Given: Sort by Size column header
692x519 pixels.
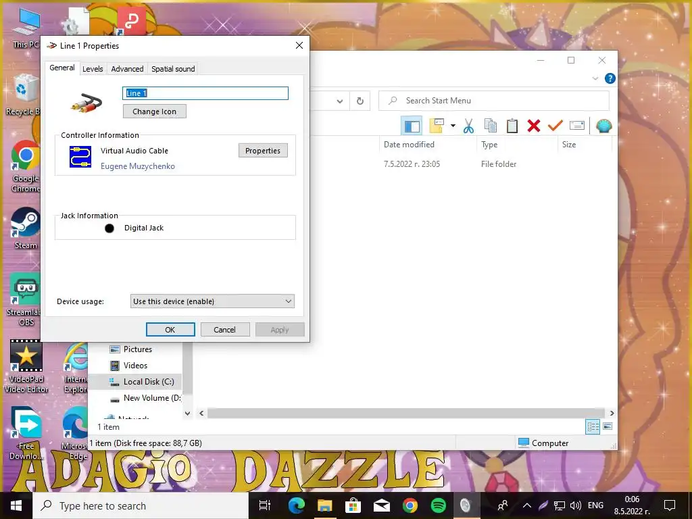Looking at the screenshot, I should tap(569, 145).
